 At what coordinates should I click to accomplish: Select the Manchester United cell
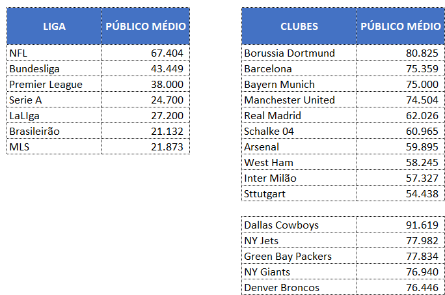[x=299, y=100]
